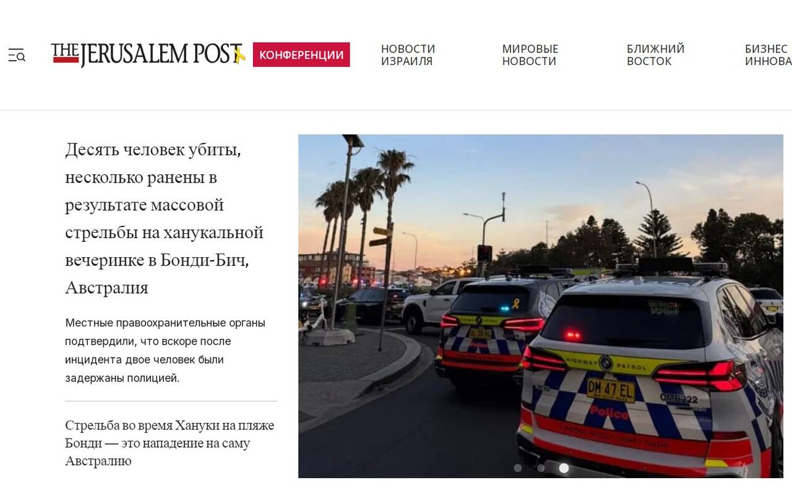Screen dimensions: 792x488
Task: Click the red bar under 'The' in logo
Action: (66, 60)
